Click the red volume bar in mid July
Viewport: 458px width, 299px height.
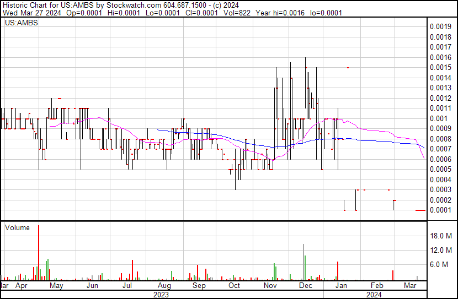[x=132, y=270]
